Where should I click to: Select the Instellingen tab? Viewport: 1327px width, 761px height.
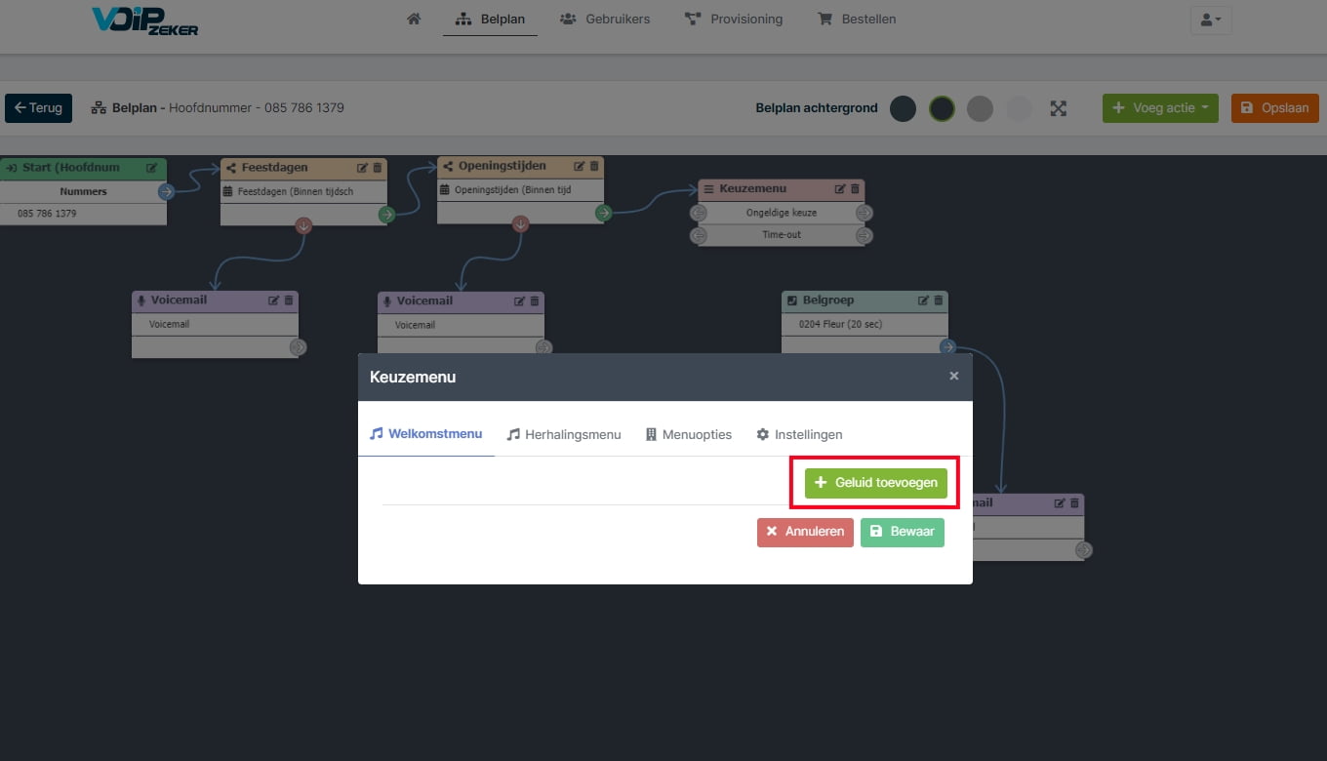click(799, 434)
